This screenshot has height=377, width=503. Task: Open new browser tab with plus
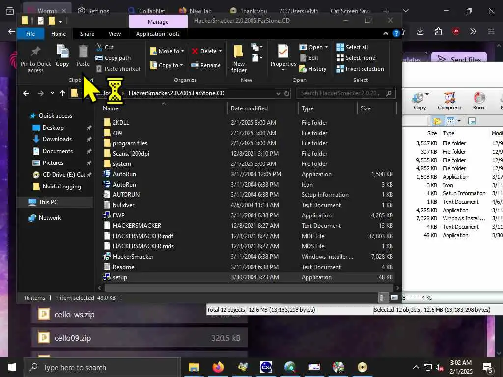pyautogui.click(x=386, y=11)
